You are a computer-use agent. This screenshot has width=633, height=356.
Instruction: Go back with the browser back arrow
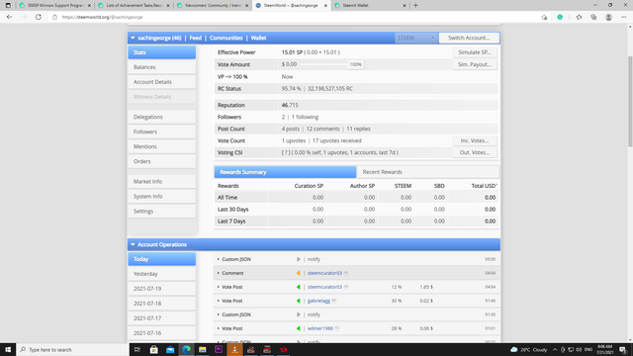pyautogui.click(x=9, y=17)
